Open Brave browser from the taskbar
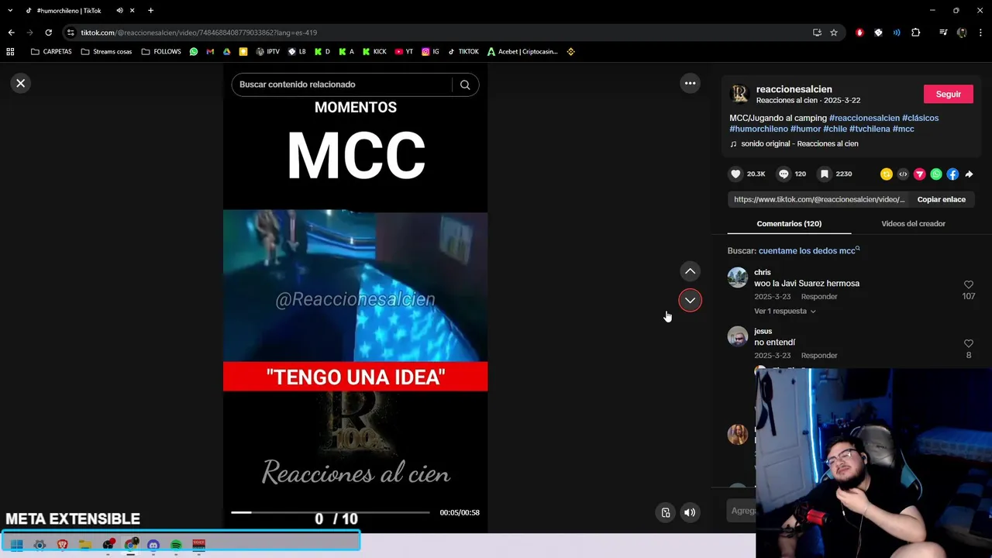This screenshot has width=992, height=558. pos(62,545)
